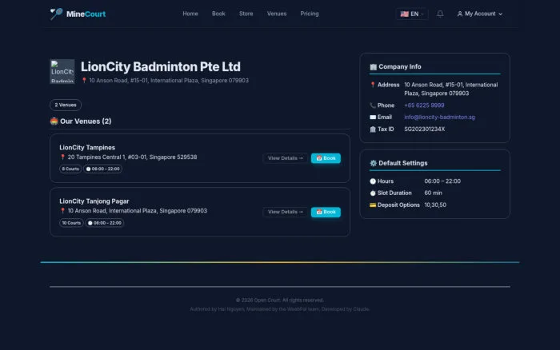Click the Default Settings hours value 06:00 – 22:00
560x350 pixels.
442,181
